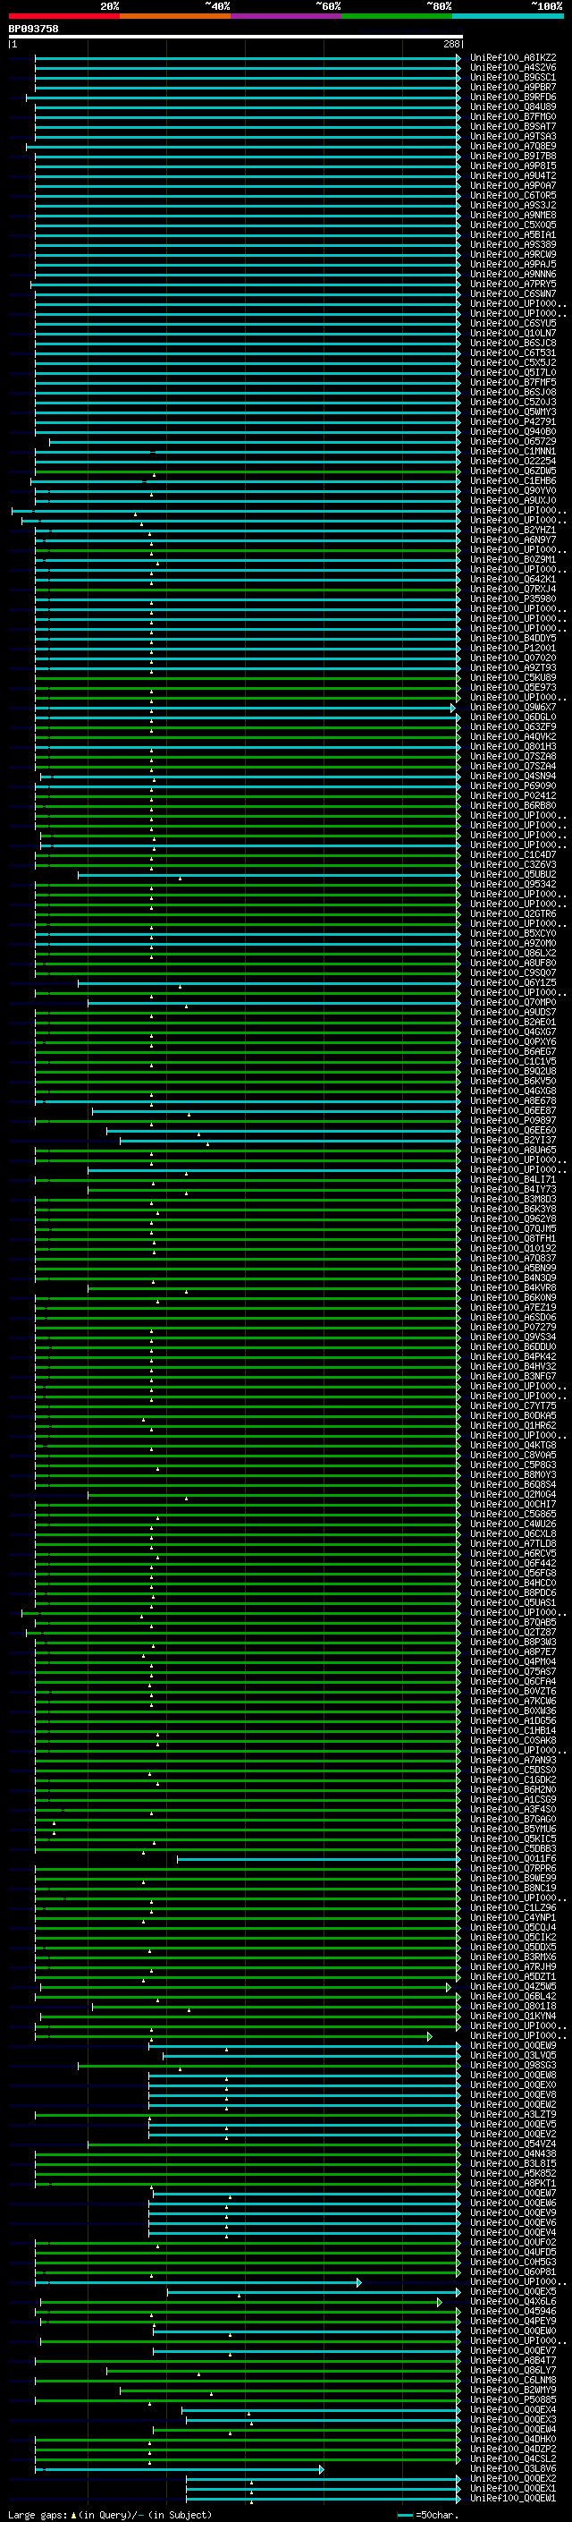Select hit UniRef100_C1EHB6
The height and width of the screenshot is (2522, 572).
pos(513,480)
